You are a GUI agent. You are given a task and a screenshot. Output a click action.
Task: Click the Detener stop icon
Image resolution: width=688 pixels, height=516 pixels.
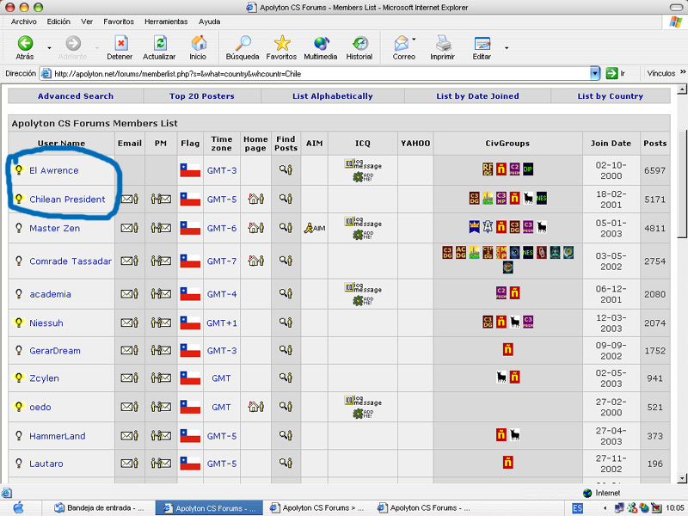pos(120,43)
